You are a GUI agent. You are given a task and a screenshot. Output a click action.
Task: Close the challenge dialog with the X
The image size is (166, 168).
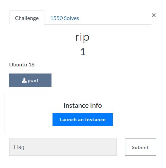coord(154,15)
